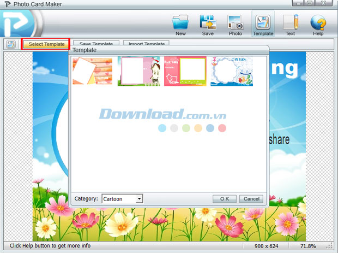Click the Save Template button
The width and height of the screenshot is (338, 253).
96,44
